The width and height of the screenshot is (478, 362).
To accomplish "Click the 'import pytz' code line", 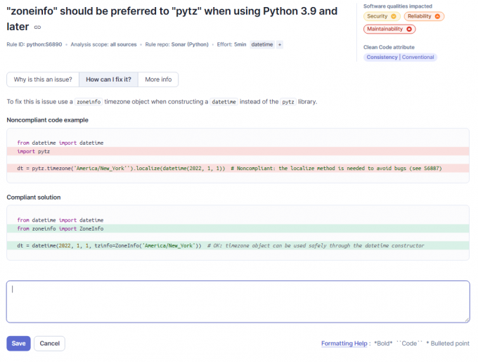I will [x=238, y=151].
